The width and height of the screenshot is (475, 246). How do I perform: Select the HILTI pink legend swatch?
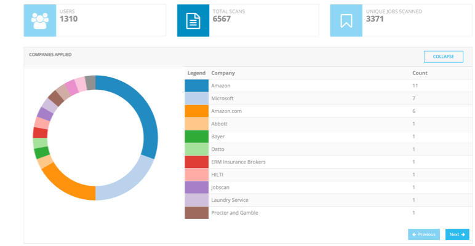click(x=197, y=175)
